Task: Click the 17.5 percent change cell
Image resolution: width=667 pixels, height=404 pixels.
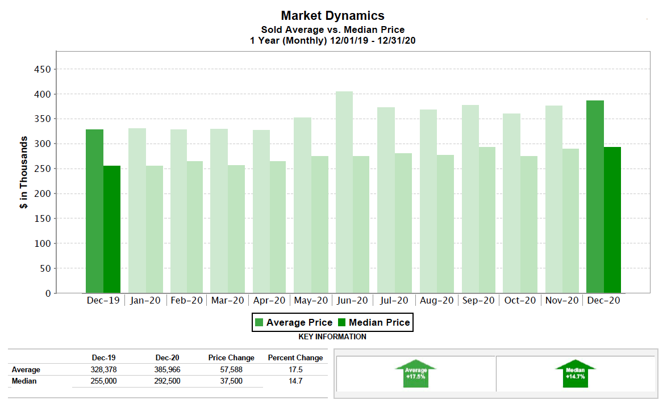Action: point(295,369)
